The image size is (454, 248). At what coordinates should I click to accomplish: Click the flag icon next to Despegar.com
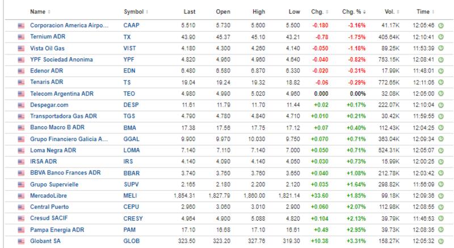coord(22,105)
